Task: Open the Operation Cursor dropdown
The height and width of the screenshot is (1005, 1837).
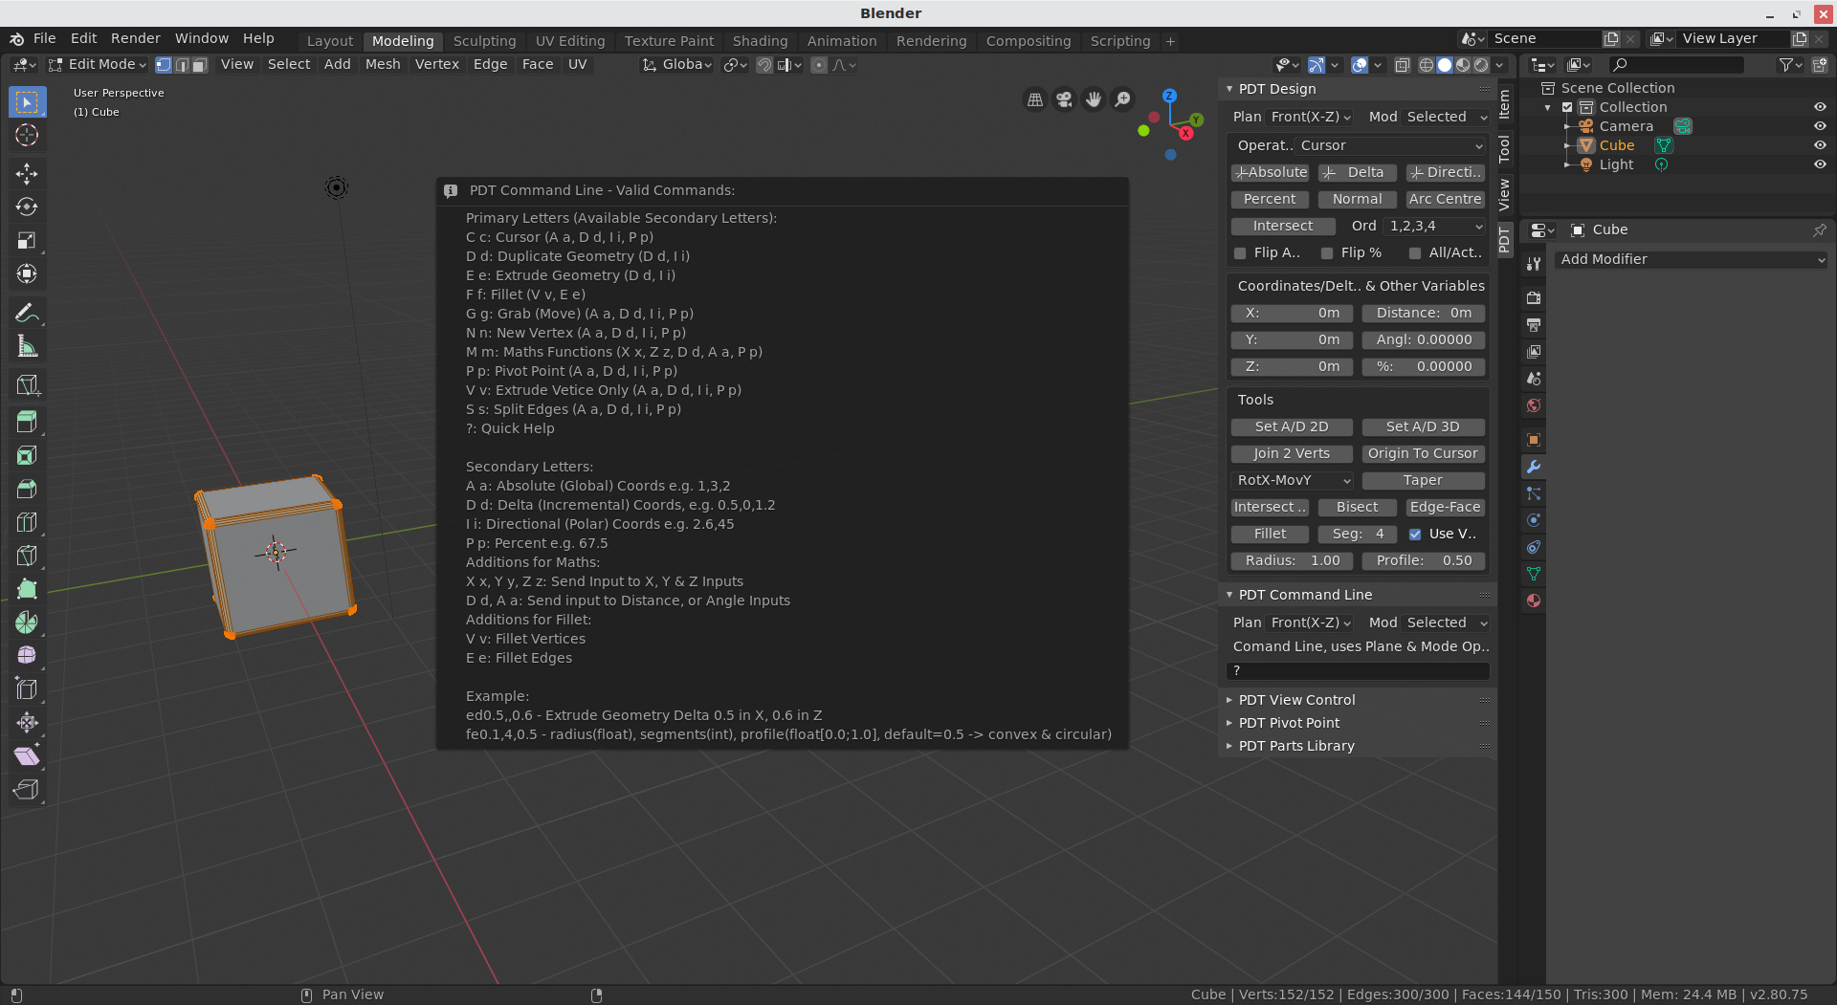Action: click(1390, 145)
